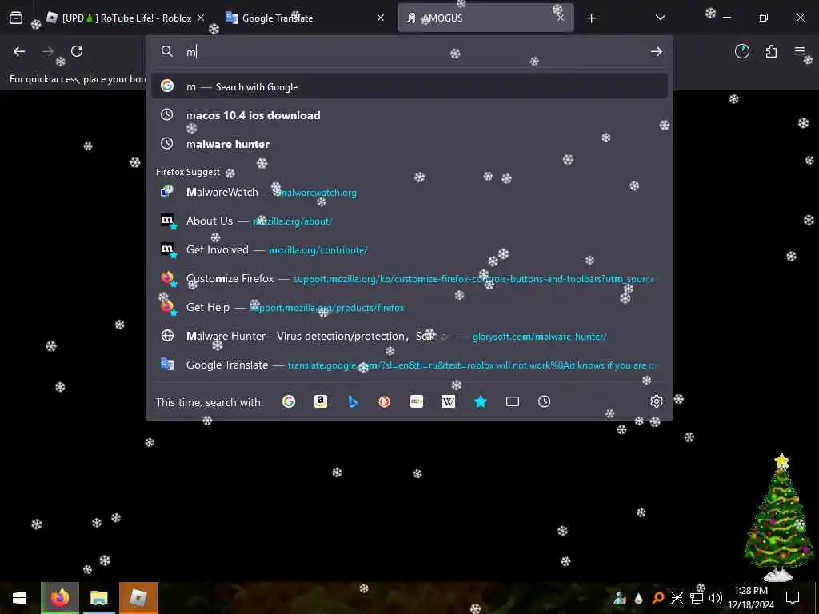
Task: Click the circular gauge icon in the toolbar
Action: tap(741, 51)
